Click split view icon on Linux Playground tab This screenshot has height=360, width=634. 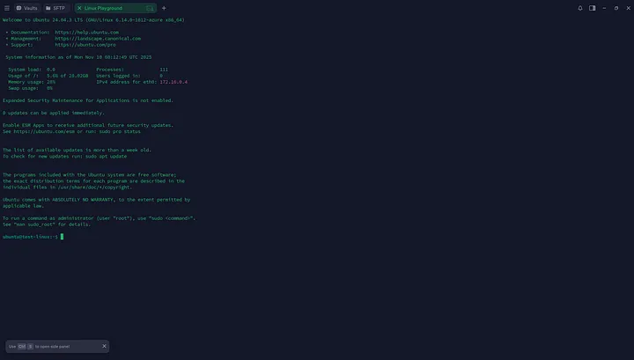150,7
